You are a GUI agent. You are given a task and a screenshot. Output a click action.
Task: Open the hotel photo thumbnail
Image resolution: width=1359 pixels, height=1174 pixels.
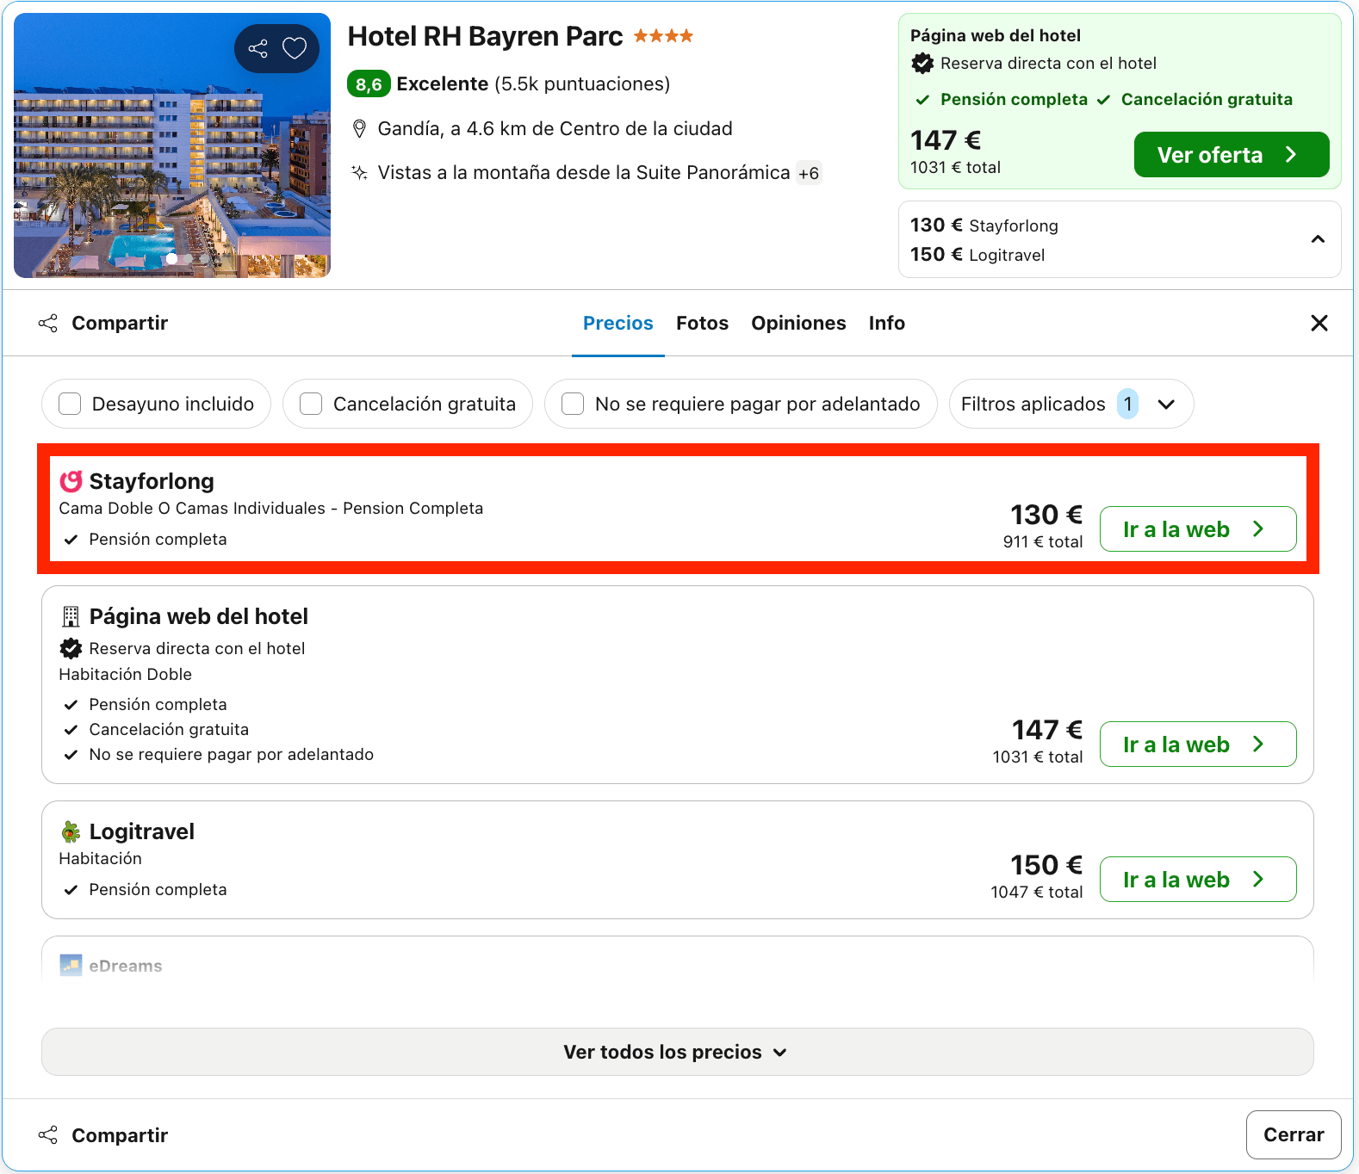tap(172, 145)
